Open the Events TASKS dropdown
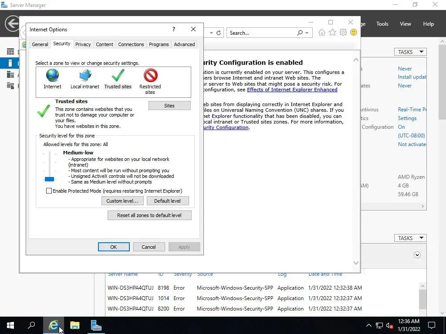This screenshot has width=446, height=334. point(410,238)
